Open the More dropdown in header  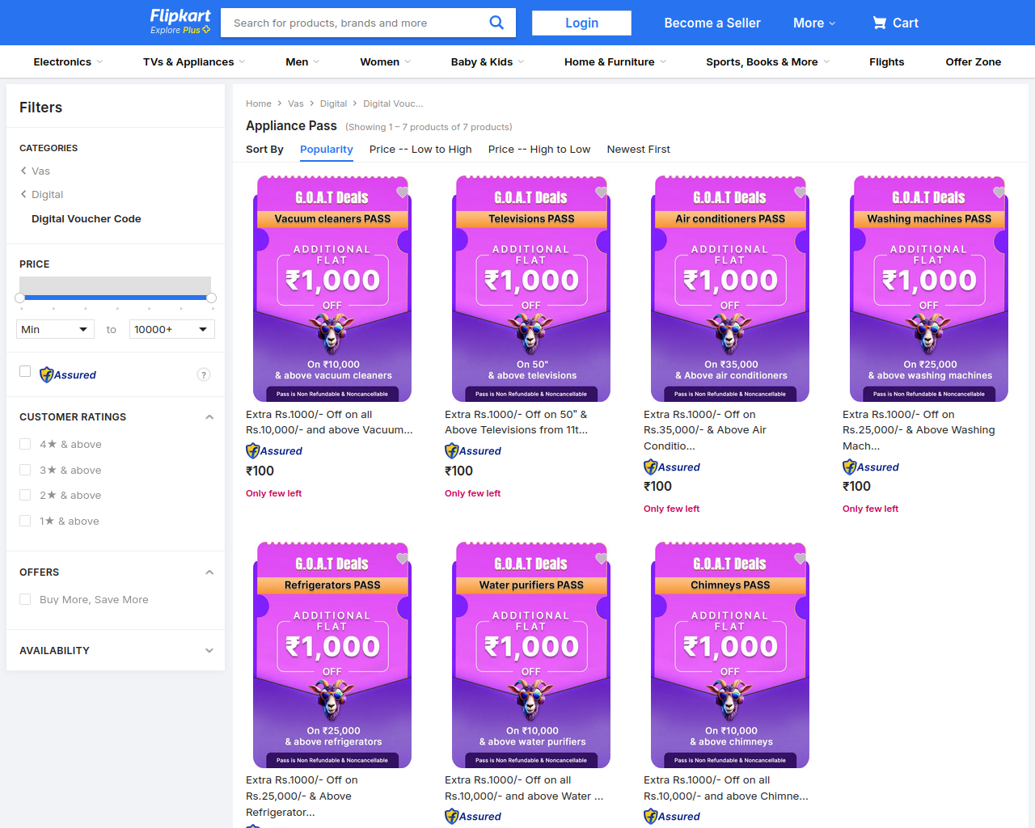[x=814, y=23]
